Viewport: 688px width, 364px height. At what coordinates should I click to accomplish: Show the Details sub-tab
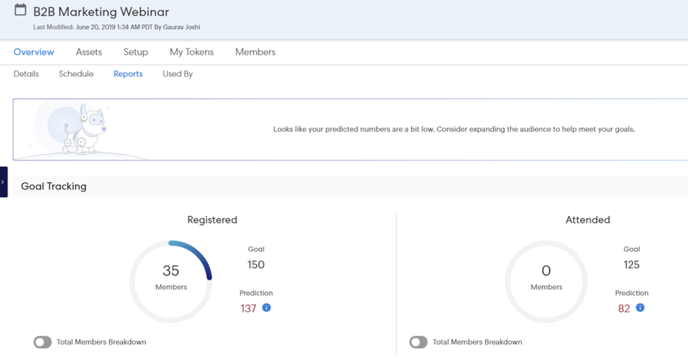coord(26,74)
